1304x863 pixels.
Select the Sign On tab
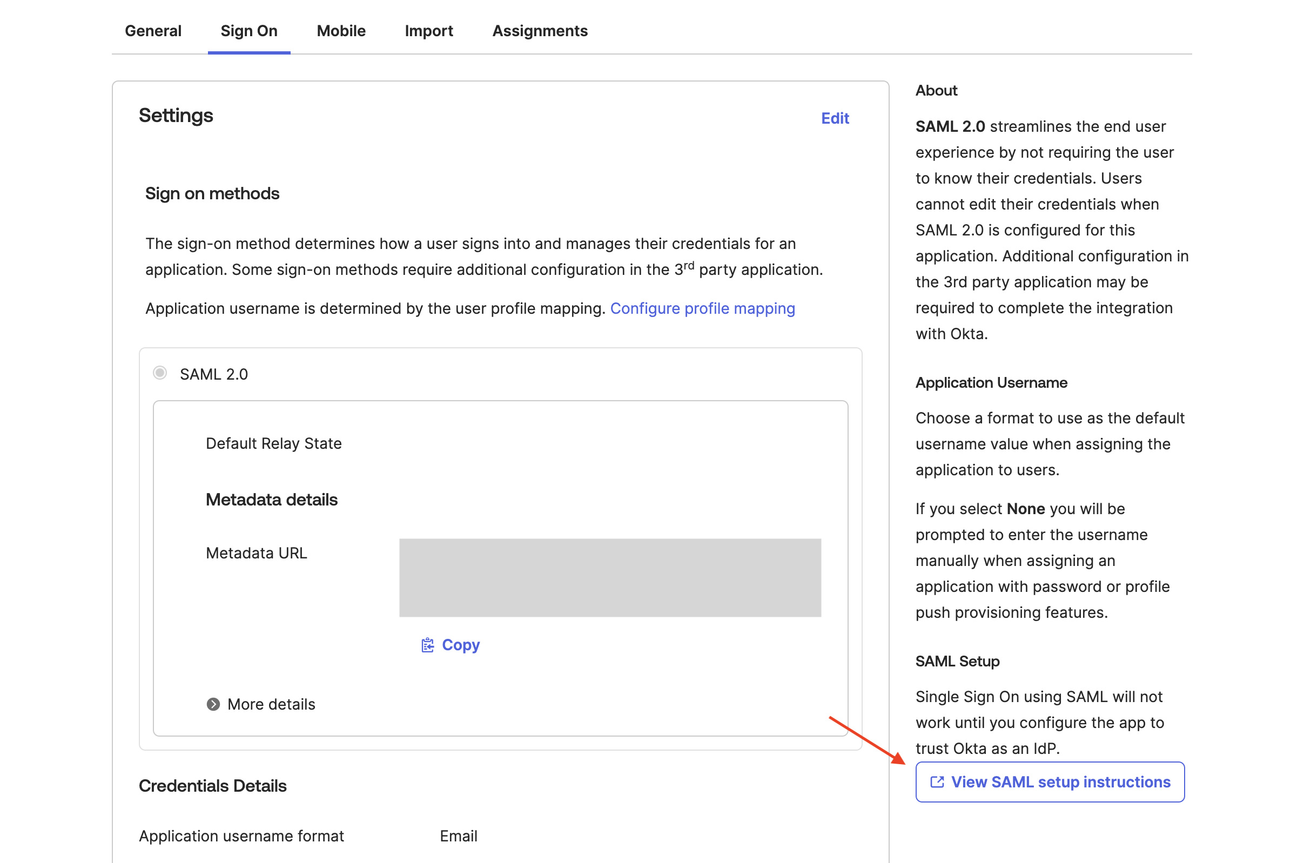coord(249,31)
